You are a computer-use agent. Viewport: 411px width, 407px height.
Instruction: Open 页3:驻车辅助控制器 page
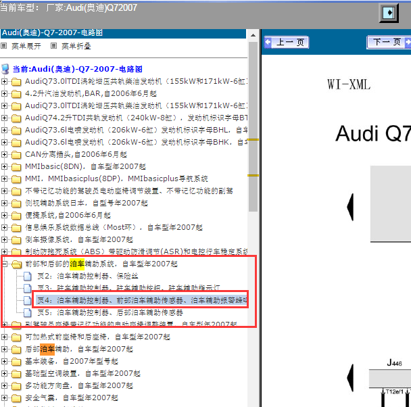coord(128,288)
